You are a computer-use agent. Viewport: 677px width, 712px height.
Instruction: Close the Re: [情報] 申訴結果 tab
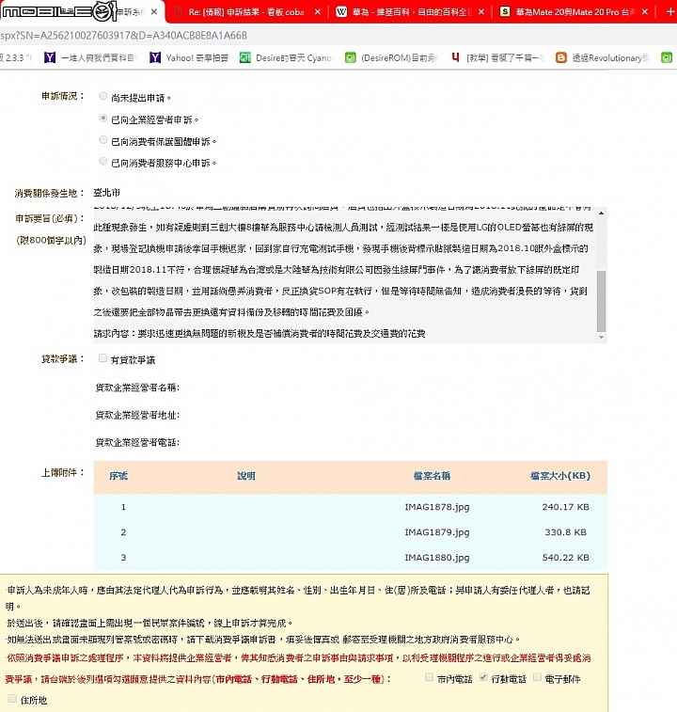click(x=318, y=12)
